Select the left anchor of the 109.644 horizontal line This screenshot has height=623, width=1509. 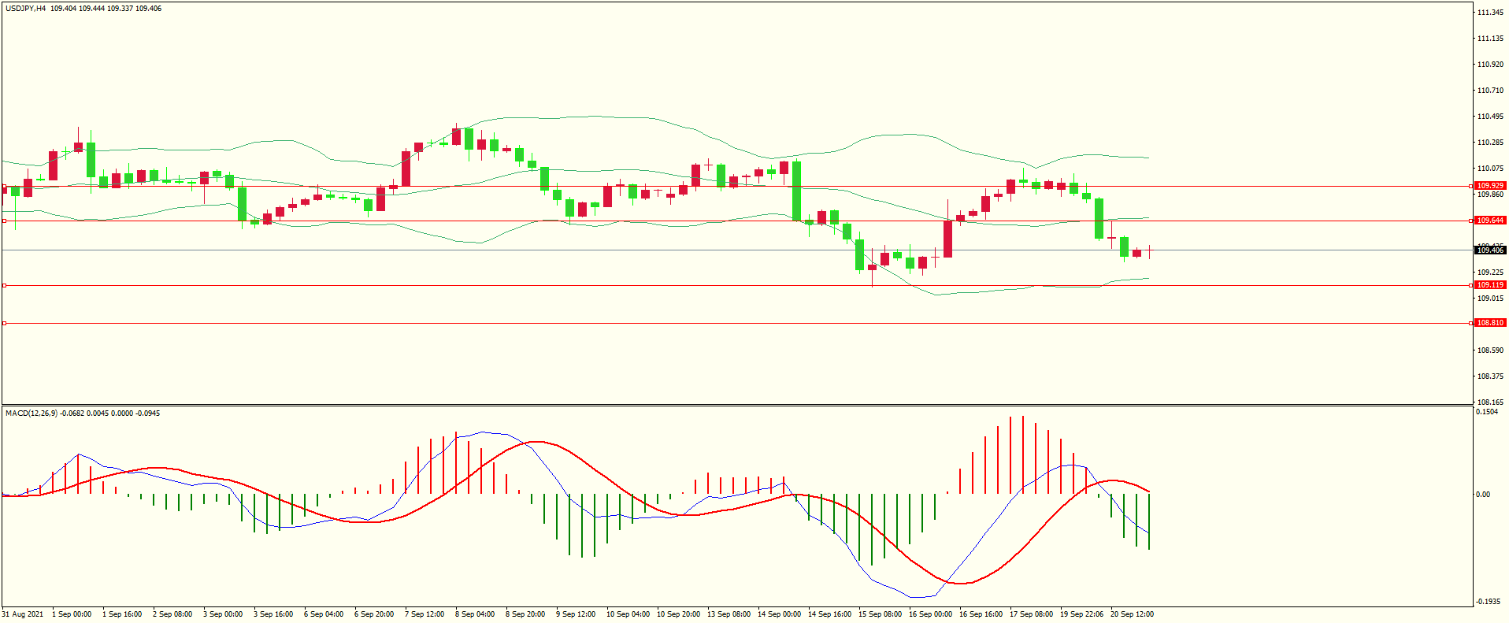(4, 221)
